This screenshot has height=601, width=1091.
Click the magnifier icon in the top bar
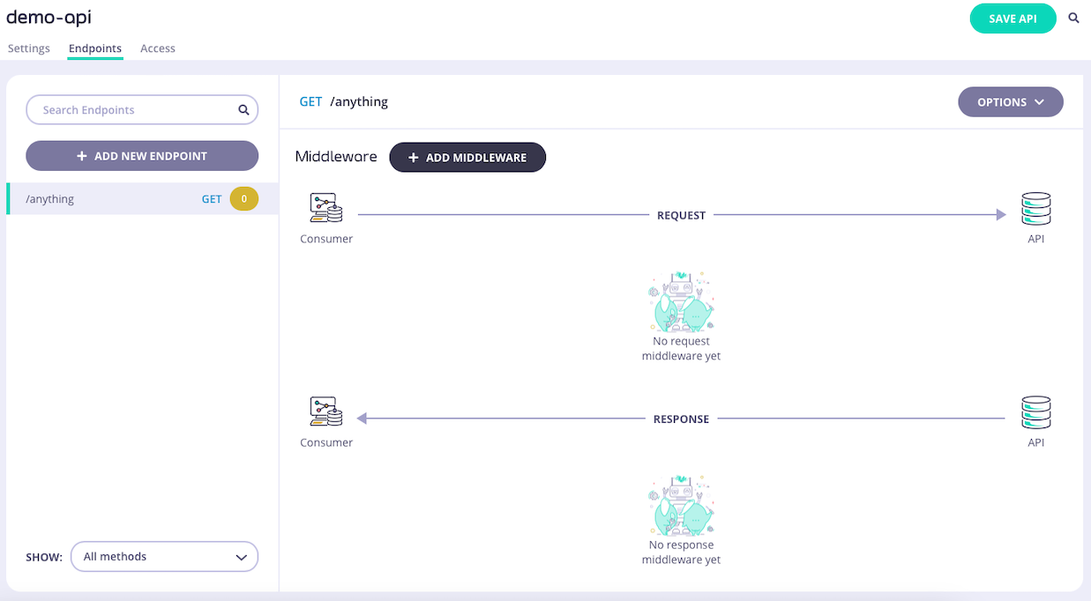[x=1073, y=18]
